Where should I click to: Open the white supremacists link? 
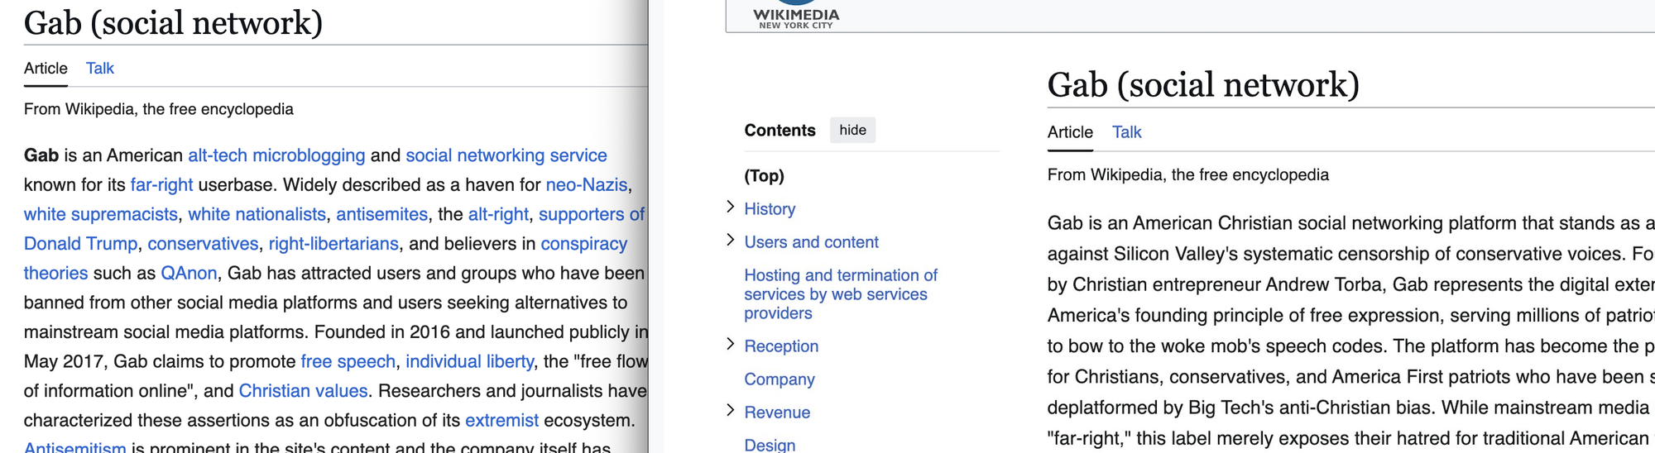(101, 215)
